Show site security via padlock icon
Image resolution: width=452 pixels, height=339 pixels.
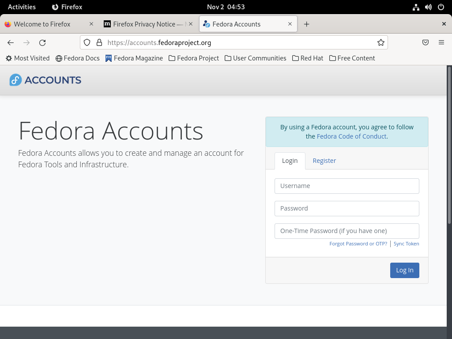(99, 43)
